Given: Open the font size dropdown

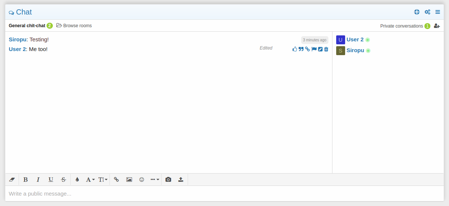Looking at the screenshot, I should 103,180.
